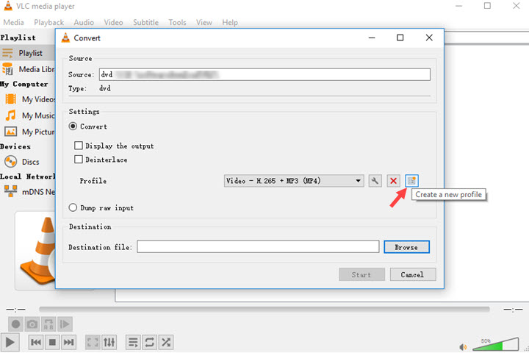Select Playlist in the sidebar

point(28,53)
